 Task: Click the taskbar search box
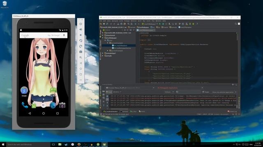coord(28,145)
